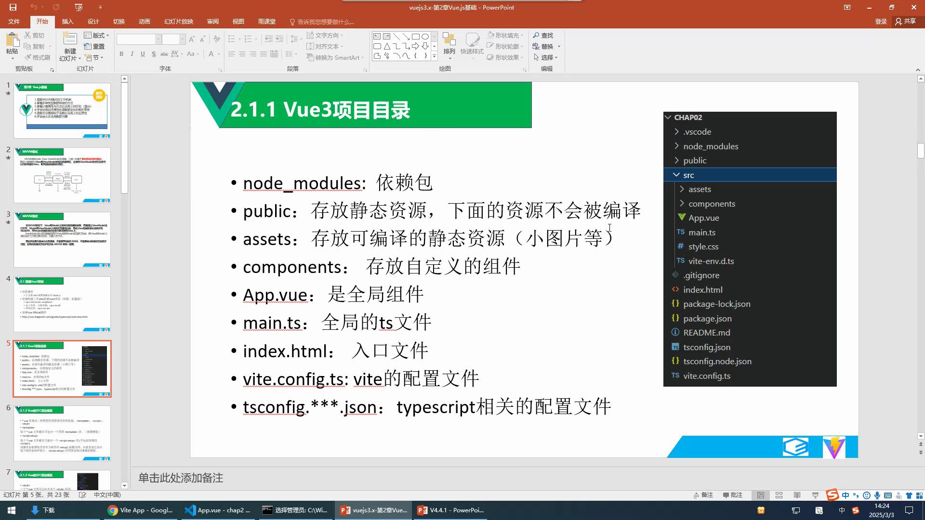Open Visual Studio Code from the taskbar
Image resolution: width=925 pixels, height=520 pixels.
pos(218,510)
